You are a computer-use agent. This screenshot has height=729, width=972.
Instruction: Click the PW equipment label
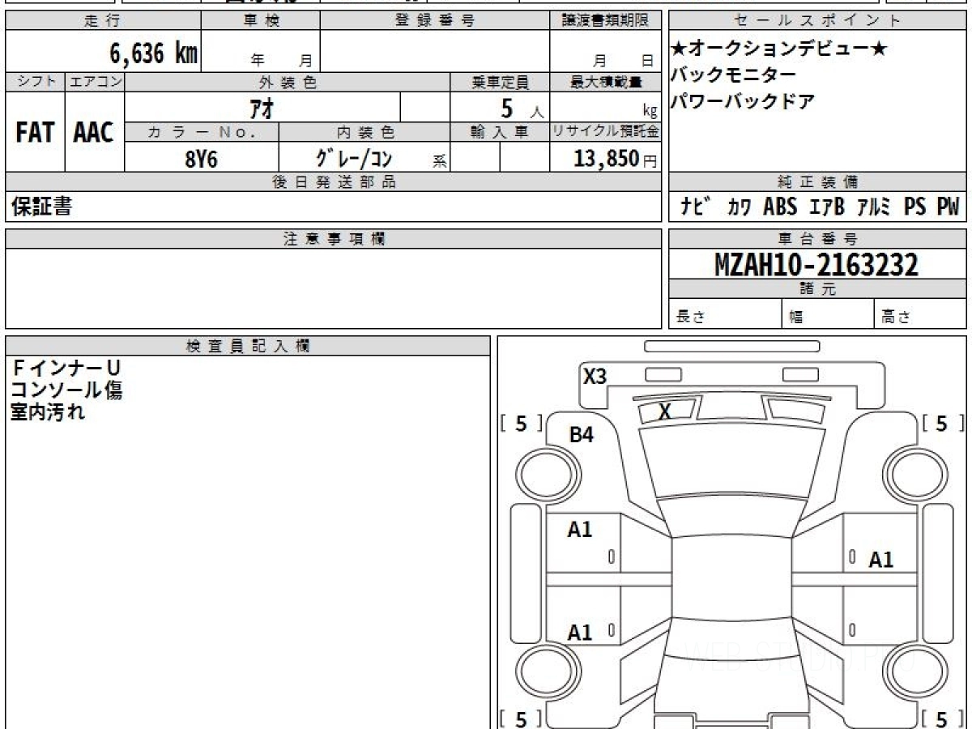tap(949, 207)
